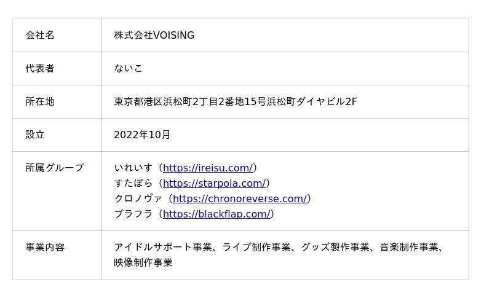Click the すたぽら group name text
Screen dimensions: 492x298
click(x=133, y=183)
